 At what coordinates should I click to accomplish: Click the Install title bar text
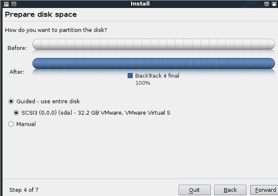[140, 4]
